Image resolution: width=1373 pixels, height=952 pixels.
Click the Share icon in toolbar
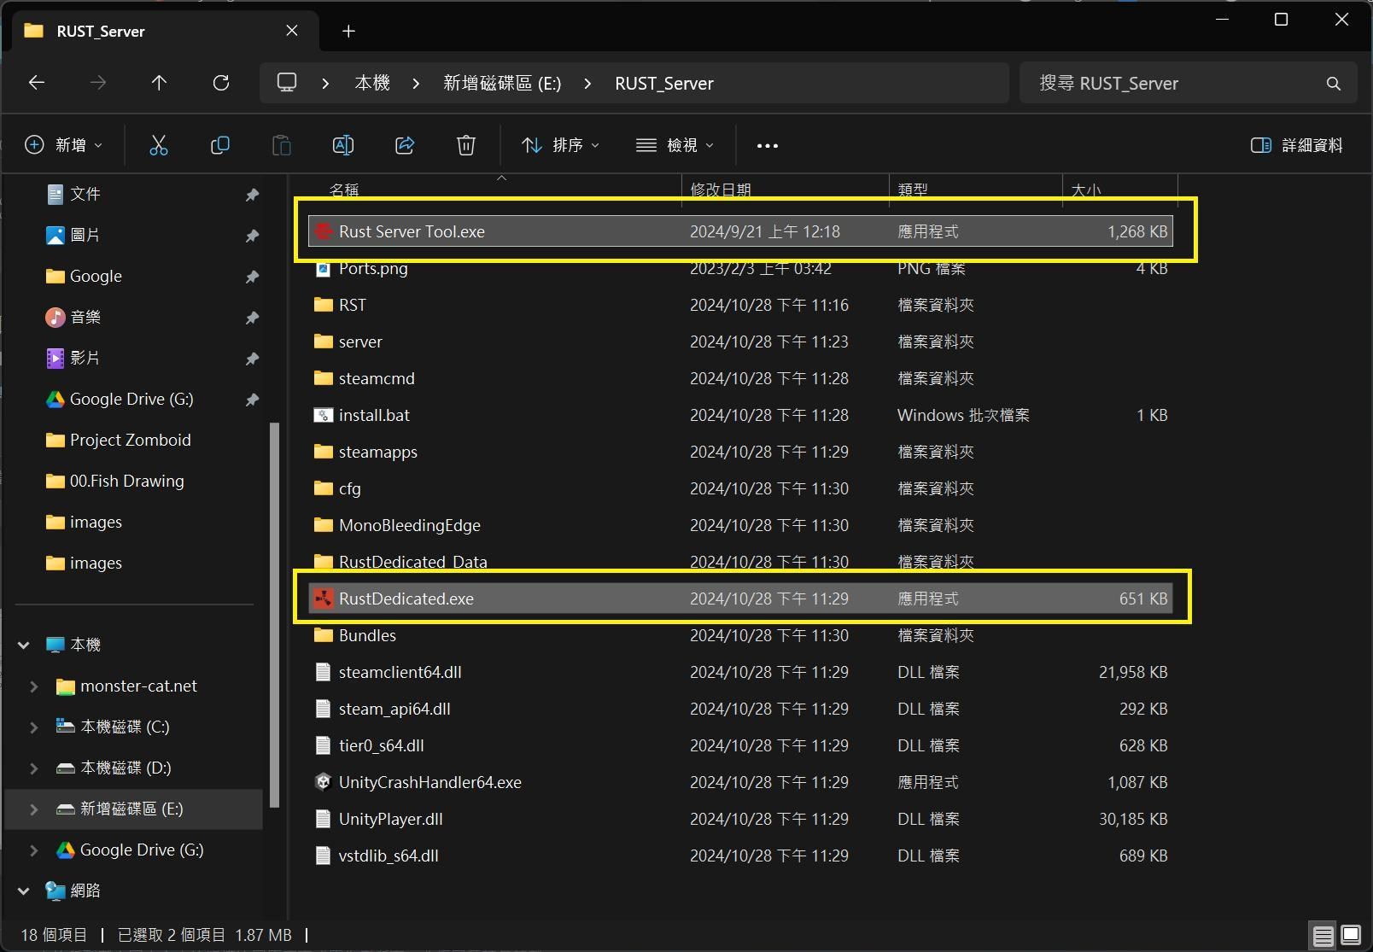[405, 145]
